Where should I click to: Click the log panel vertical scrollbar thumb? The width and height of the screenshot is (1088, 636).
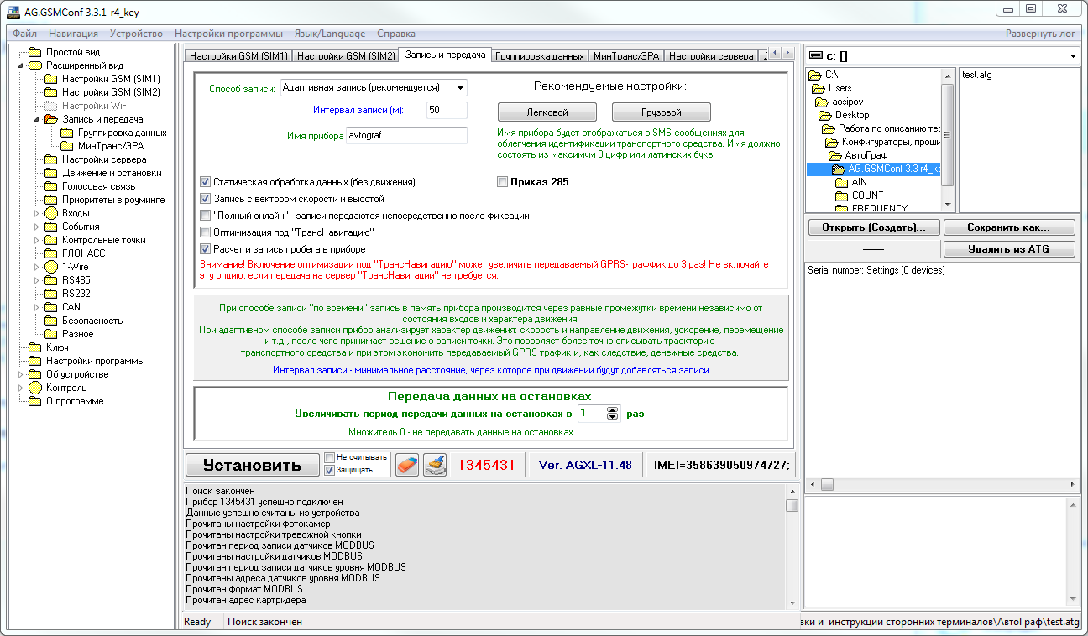792,505
